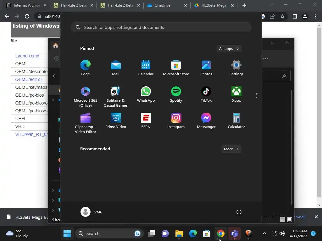Launch the Photos app
The width and height of the screenshot is (322, 241).
tap(206, 68)
